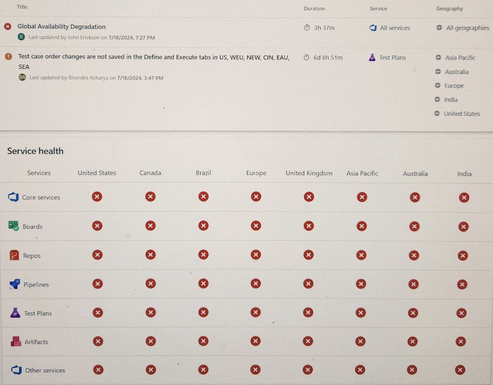Click Boards status icon for Canada
The height and width of the screenshot is (385, 493).
tap(150, 226)
